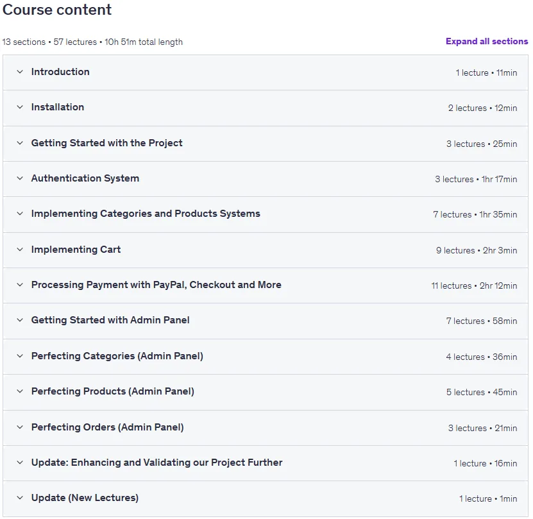Screen dimensions: 533x519
Task: Click the '7 lectures • 58min' label
Action: click(x=482, y=321)
